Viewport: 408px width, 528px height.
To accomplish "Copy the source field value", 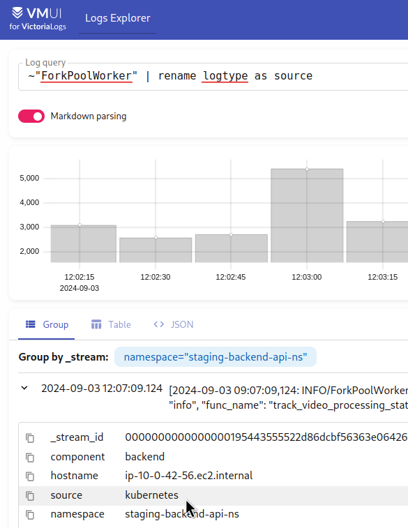I will tap(30, 496).
